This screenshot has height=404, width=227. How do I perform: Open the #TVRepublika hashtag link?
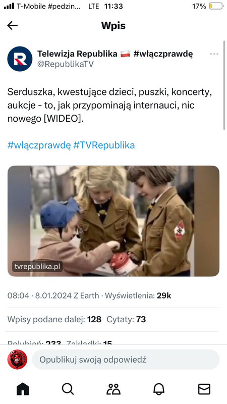104,145
